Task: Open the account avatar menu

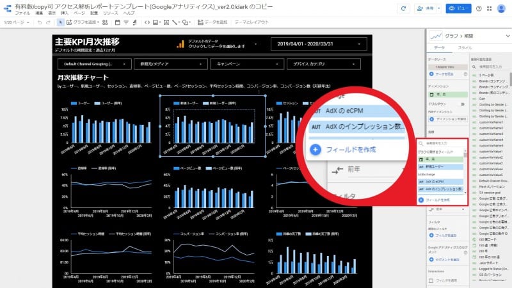Action: pyautogui.click(x=501, y=8)
